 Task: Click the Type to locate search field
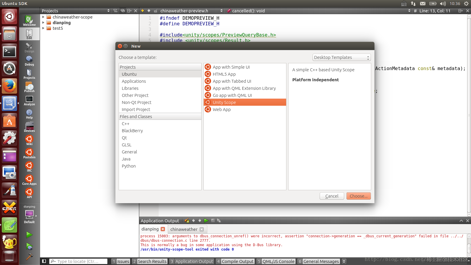click(x=78, y=261)
